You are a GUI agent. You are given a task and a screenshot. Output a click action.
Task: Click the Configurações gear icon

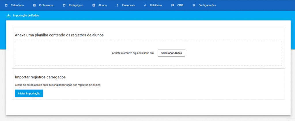(x=194, y=5)
